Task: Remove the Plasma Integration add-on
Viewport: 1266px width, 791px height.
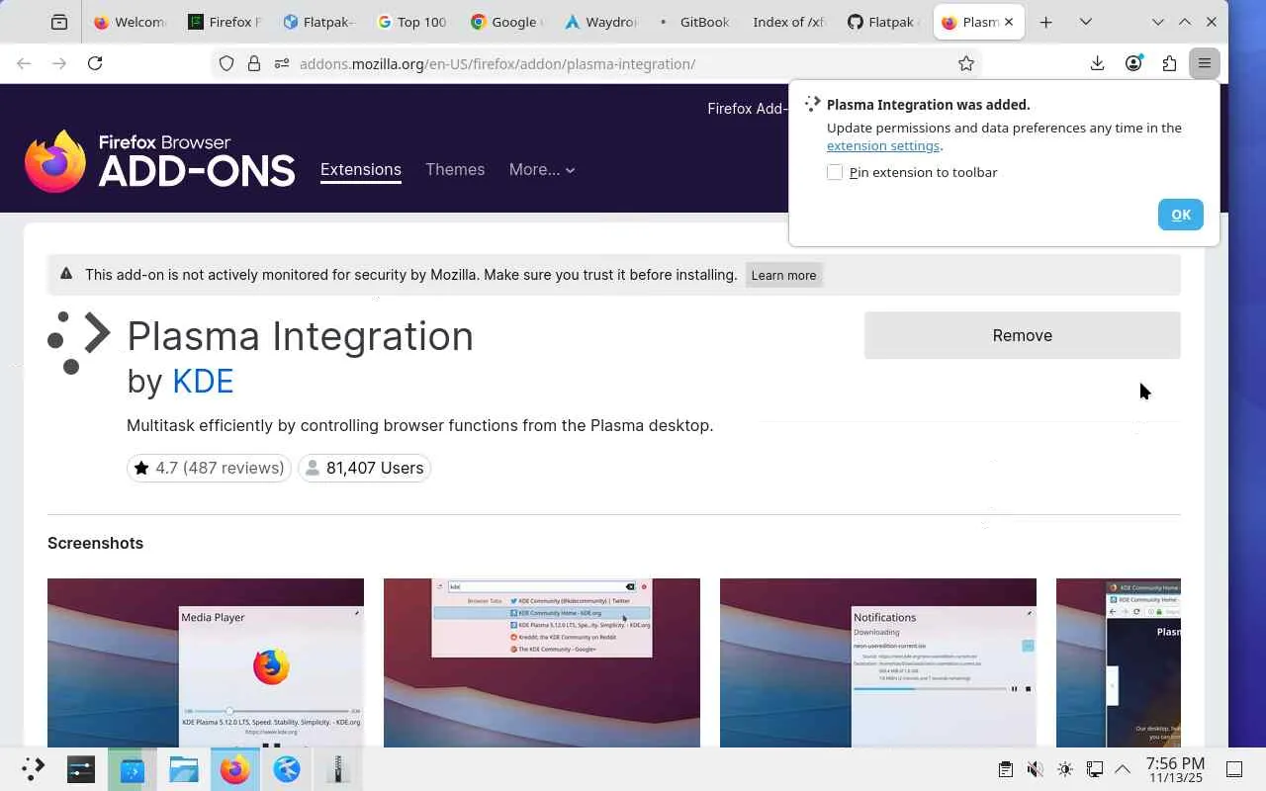Action: coord(1023,335)
